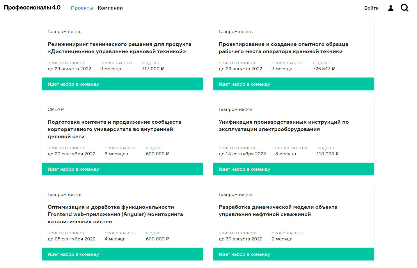Viewport: 417px width, 268px height.
Task: Open Разработка динамической модели project
Action: 278,211
